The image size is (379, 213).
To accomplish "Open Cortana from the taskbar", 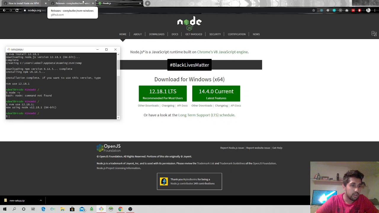I will coord(24,209).
